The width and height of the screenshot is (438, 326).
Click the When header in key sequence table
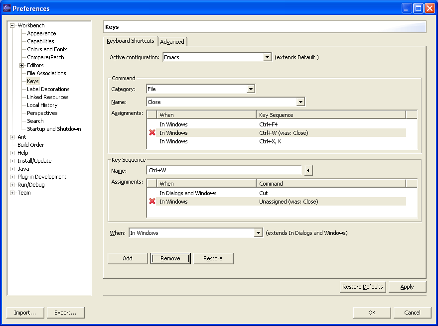pyautogui.click(x=206, y=183)
